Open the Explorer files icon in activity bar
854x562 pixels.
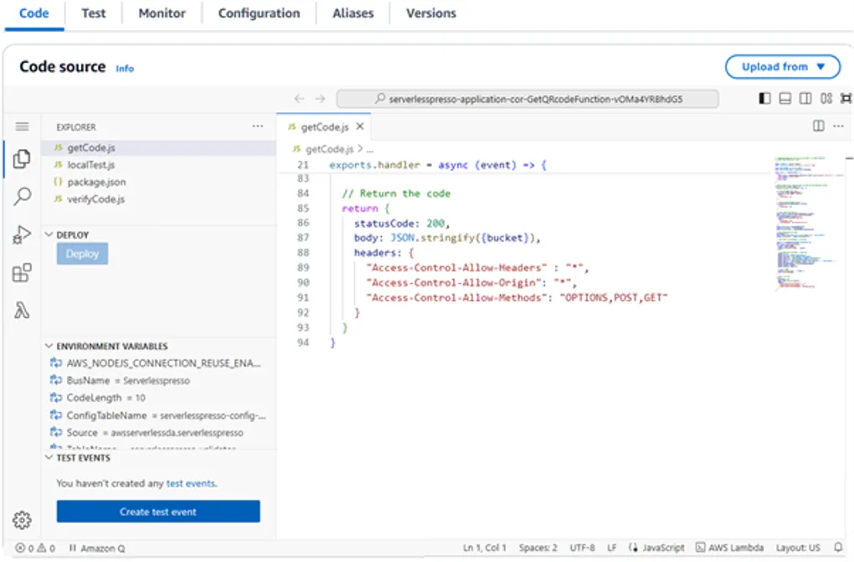(22, 159)
